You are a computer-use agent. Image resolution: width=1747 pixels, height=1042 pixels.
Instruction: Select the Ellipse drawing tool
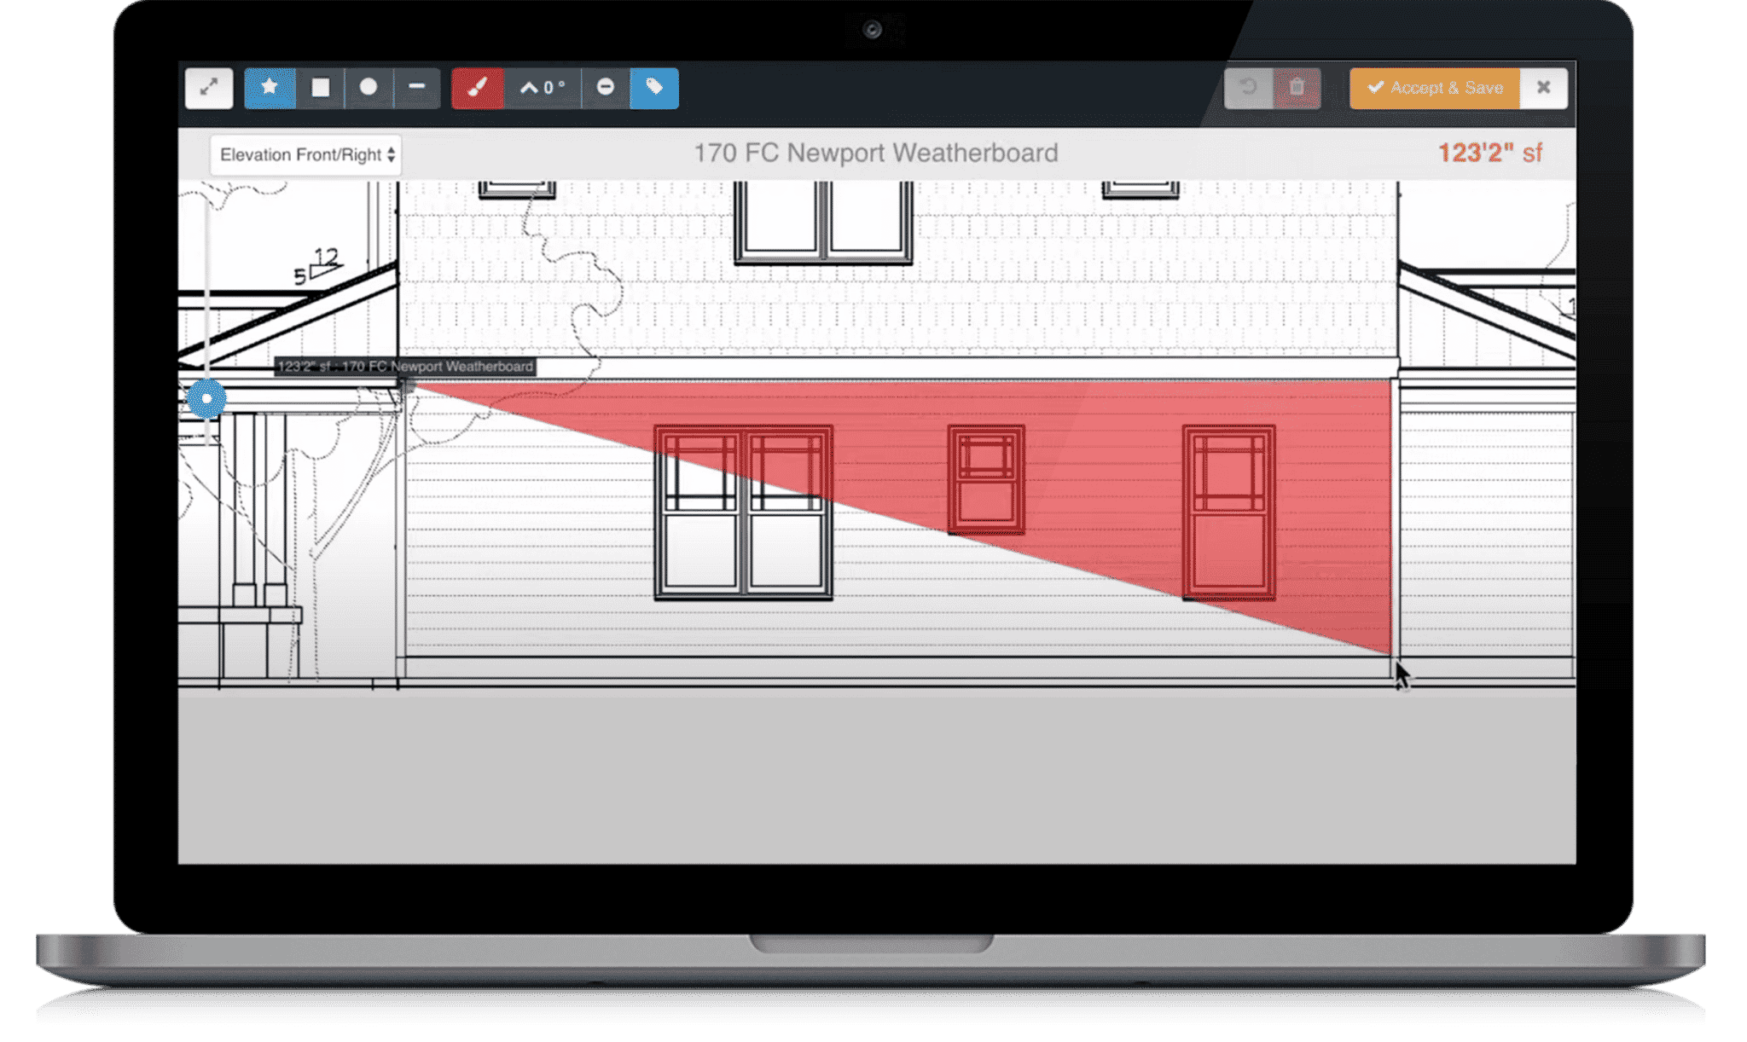369,88
